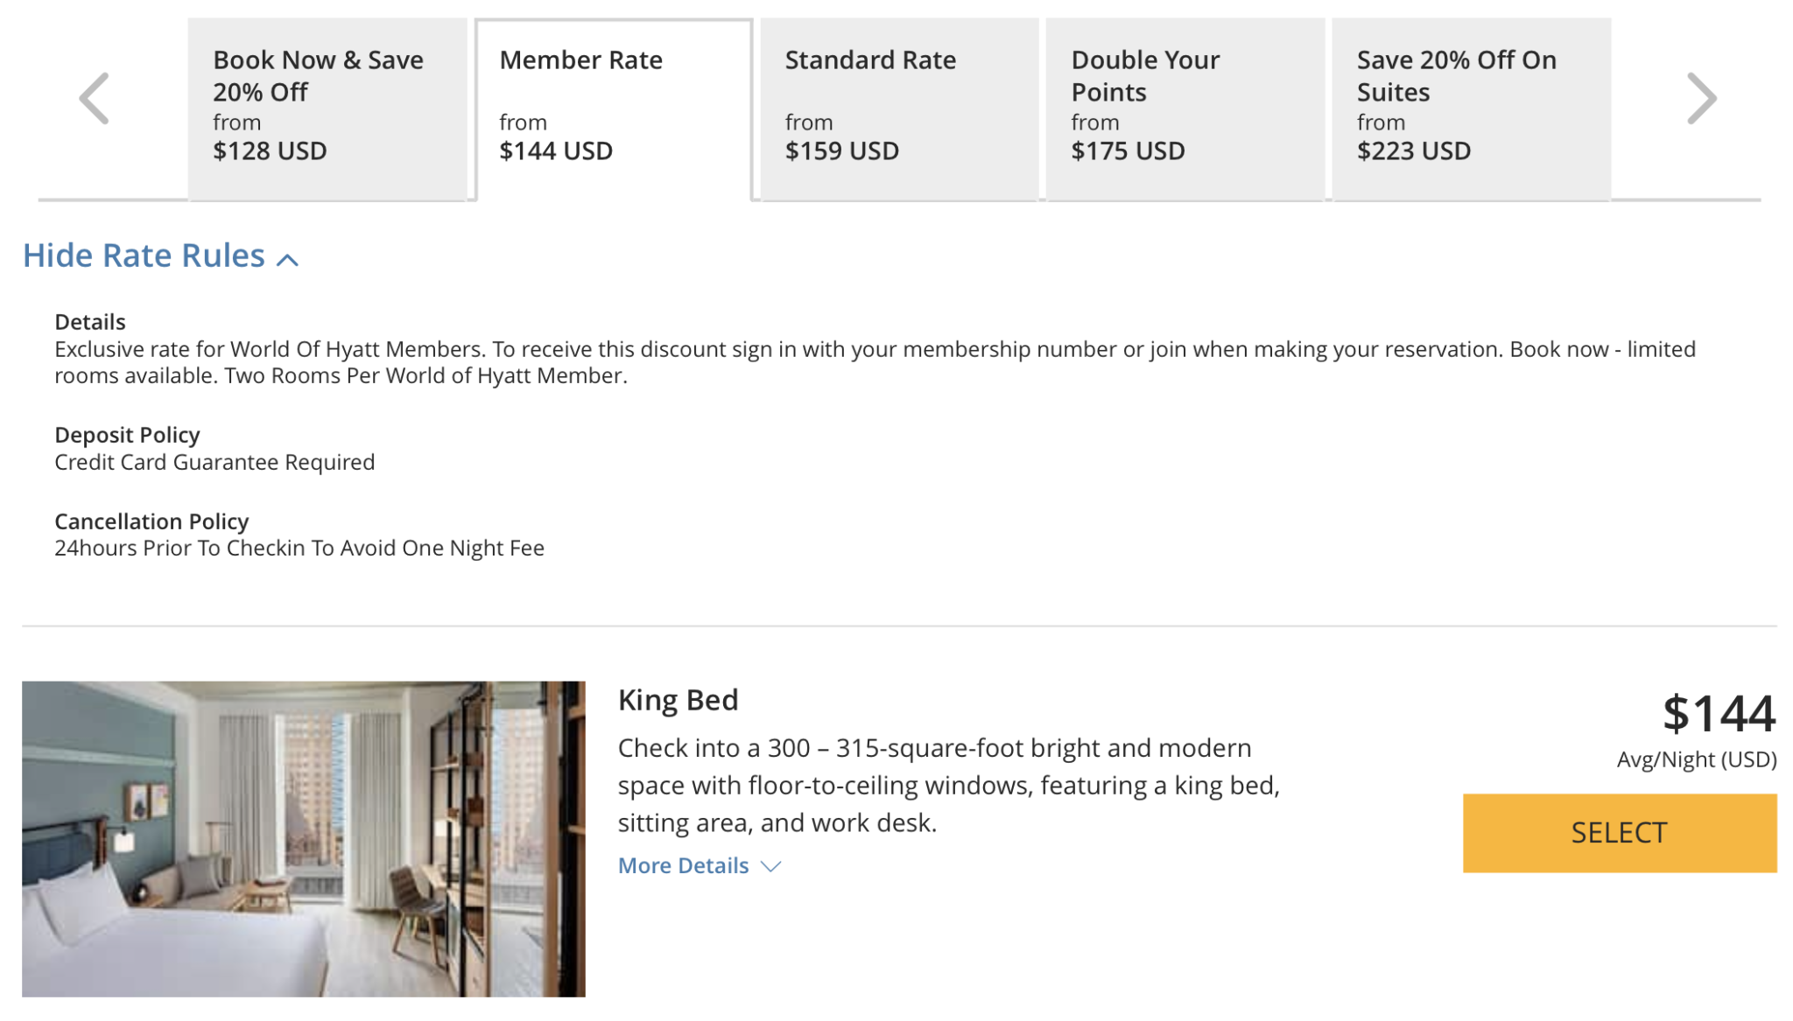Screen dimensions: 1793x1021
Task: Click the left carousel arrow for rates
Action: pos(95,99)
